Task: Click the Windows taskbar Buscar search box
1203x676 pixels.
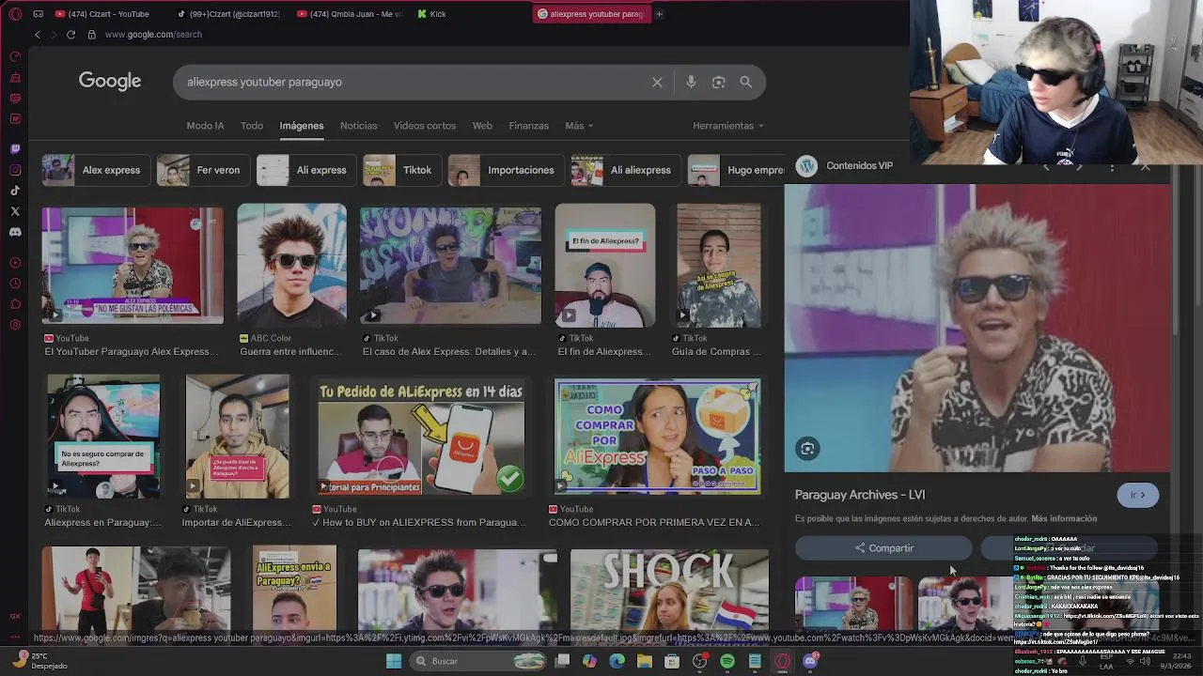Action: [x=479, y=661]
